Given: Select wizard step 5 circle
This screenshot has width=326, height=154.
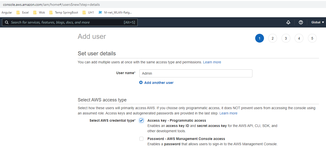Looking at the screenshot, I should [312, 38].
